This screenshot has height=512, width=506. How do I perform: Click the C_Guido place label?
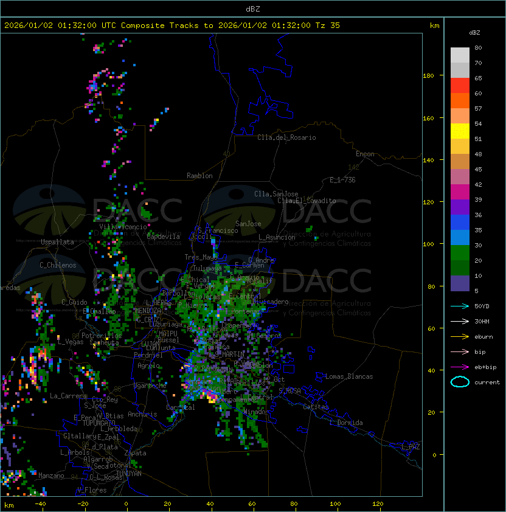[74, 302]
